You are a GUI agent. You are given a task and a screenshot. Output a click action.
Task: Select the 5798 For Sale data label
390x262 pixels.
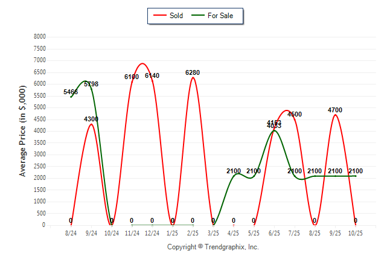coord(91,84)
